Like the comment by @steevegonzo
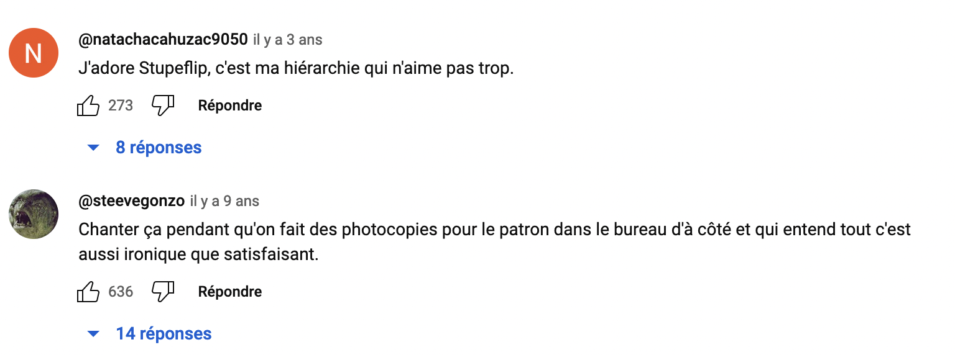The height and width of the screenshot is (355, 955). [x=88, y=292]
